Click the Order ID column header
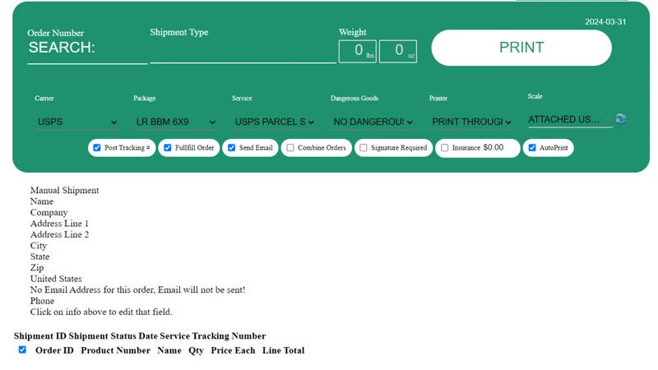This screenshot has height=370, width=658. (54, 350)
